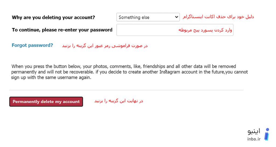Click the blue inbo "i" logo icon
276x147 pixels.
(x=267, y=134)
